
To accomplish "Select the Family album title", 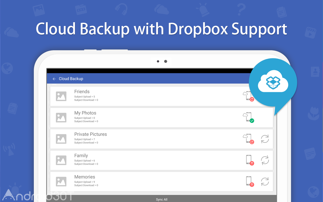I will click(x=81, y=156).
